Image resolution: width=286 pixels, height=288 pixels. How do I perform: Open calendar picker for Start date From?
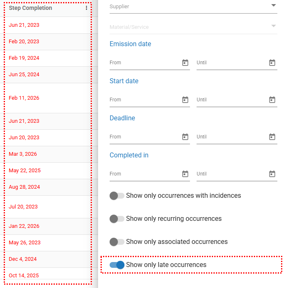pyautogui.click(x=185, y=100)
